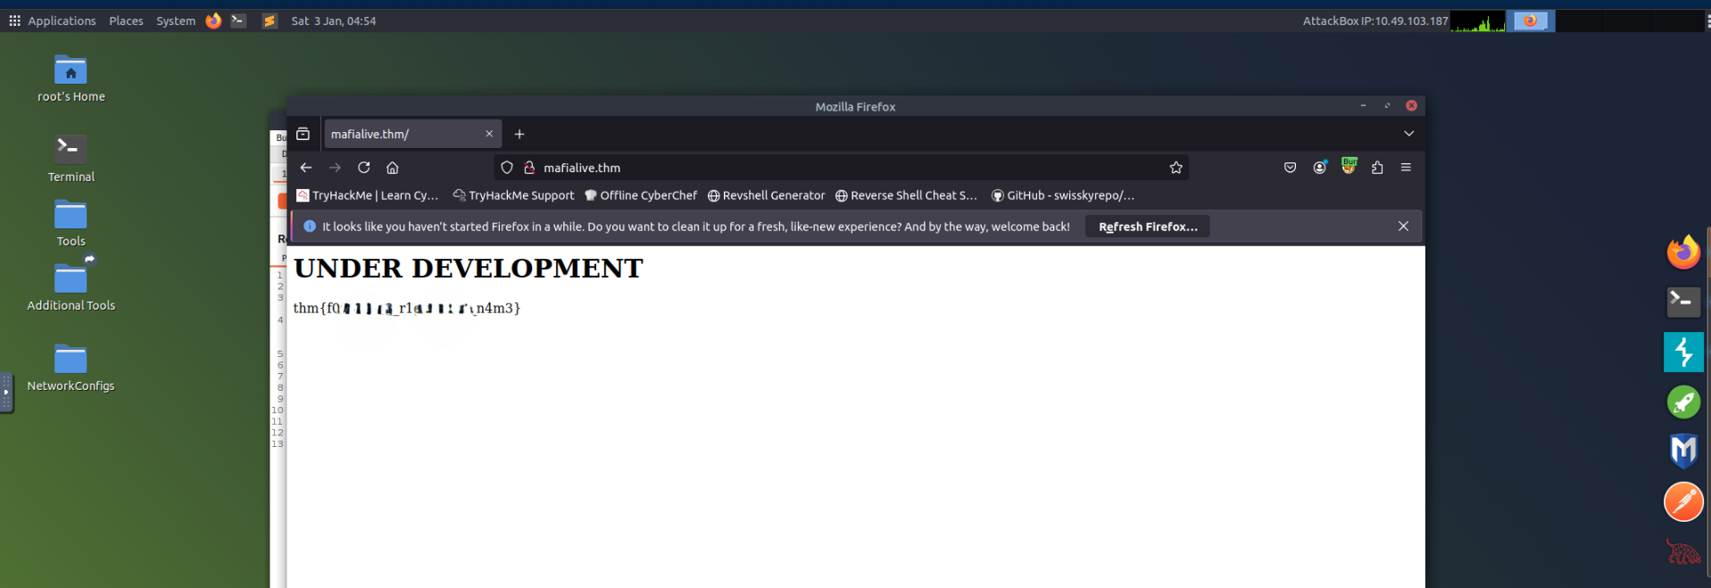Viewport: 1711px width, 588px height.
Task: Dismiss the Firefox refresh notification bar
Action: tap(1403, 227)
